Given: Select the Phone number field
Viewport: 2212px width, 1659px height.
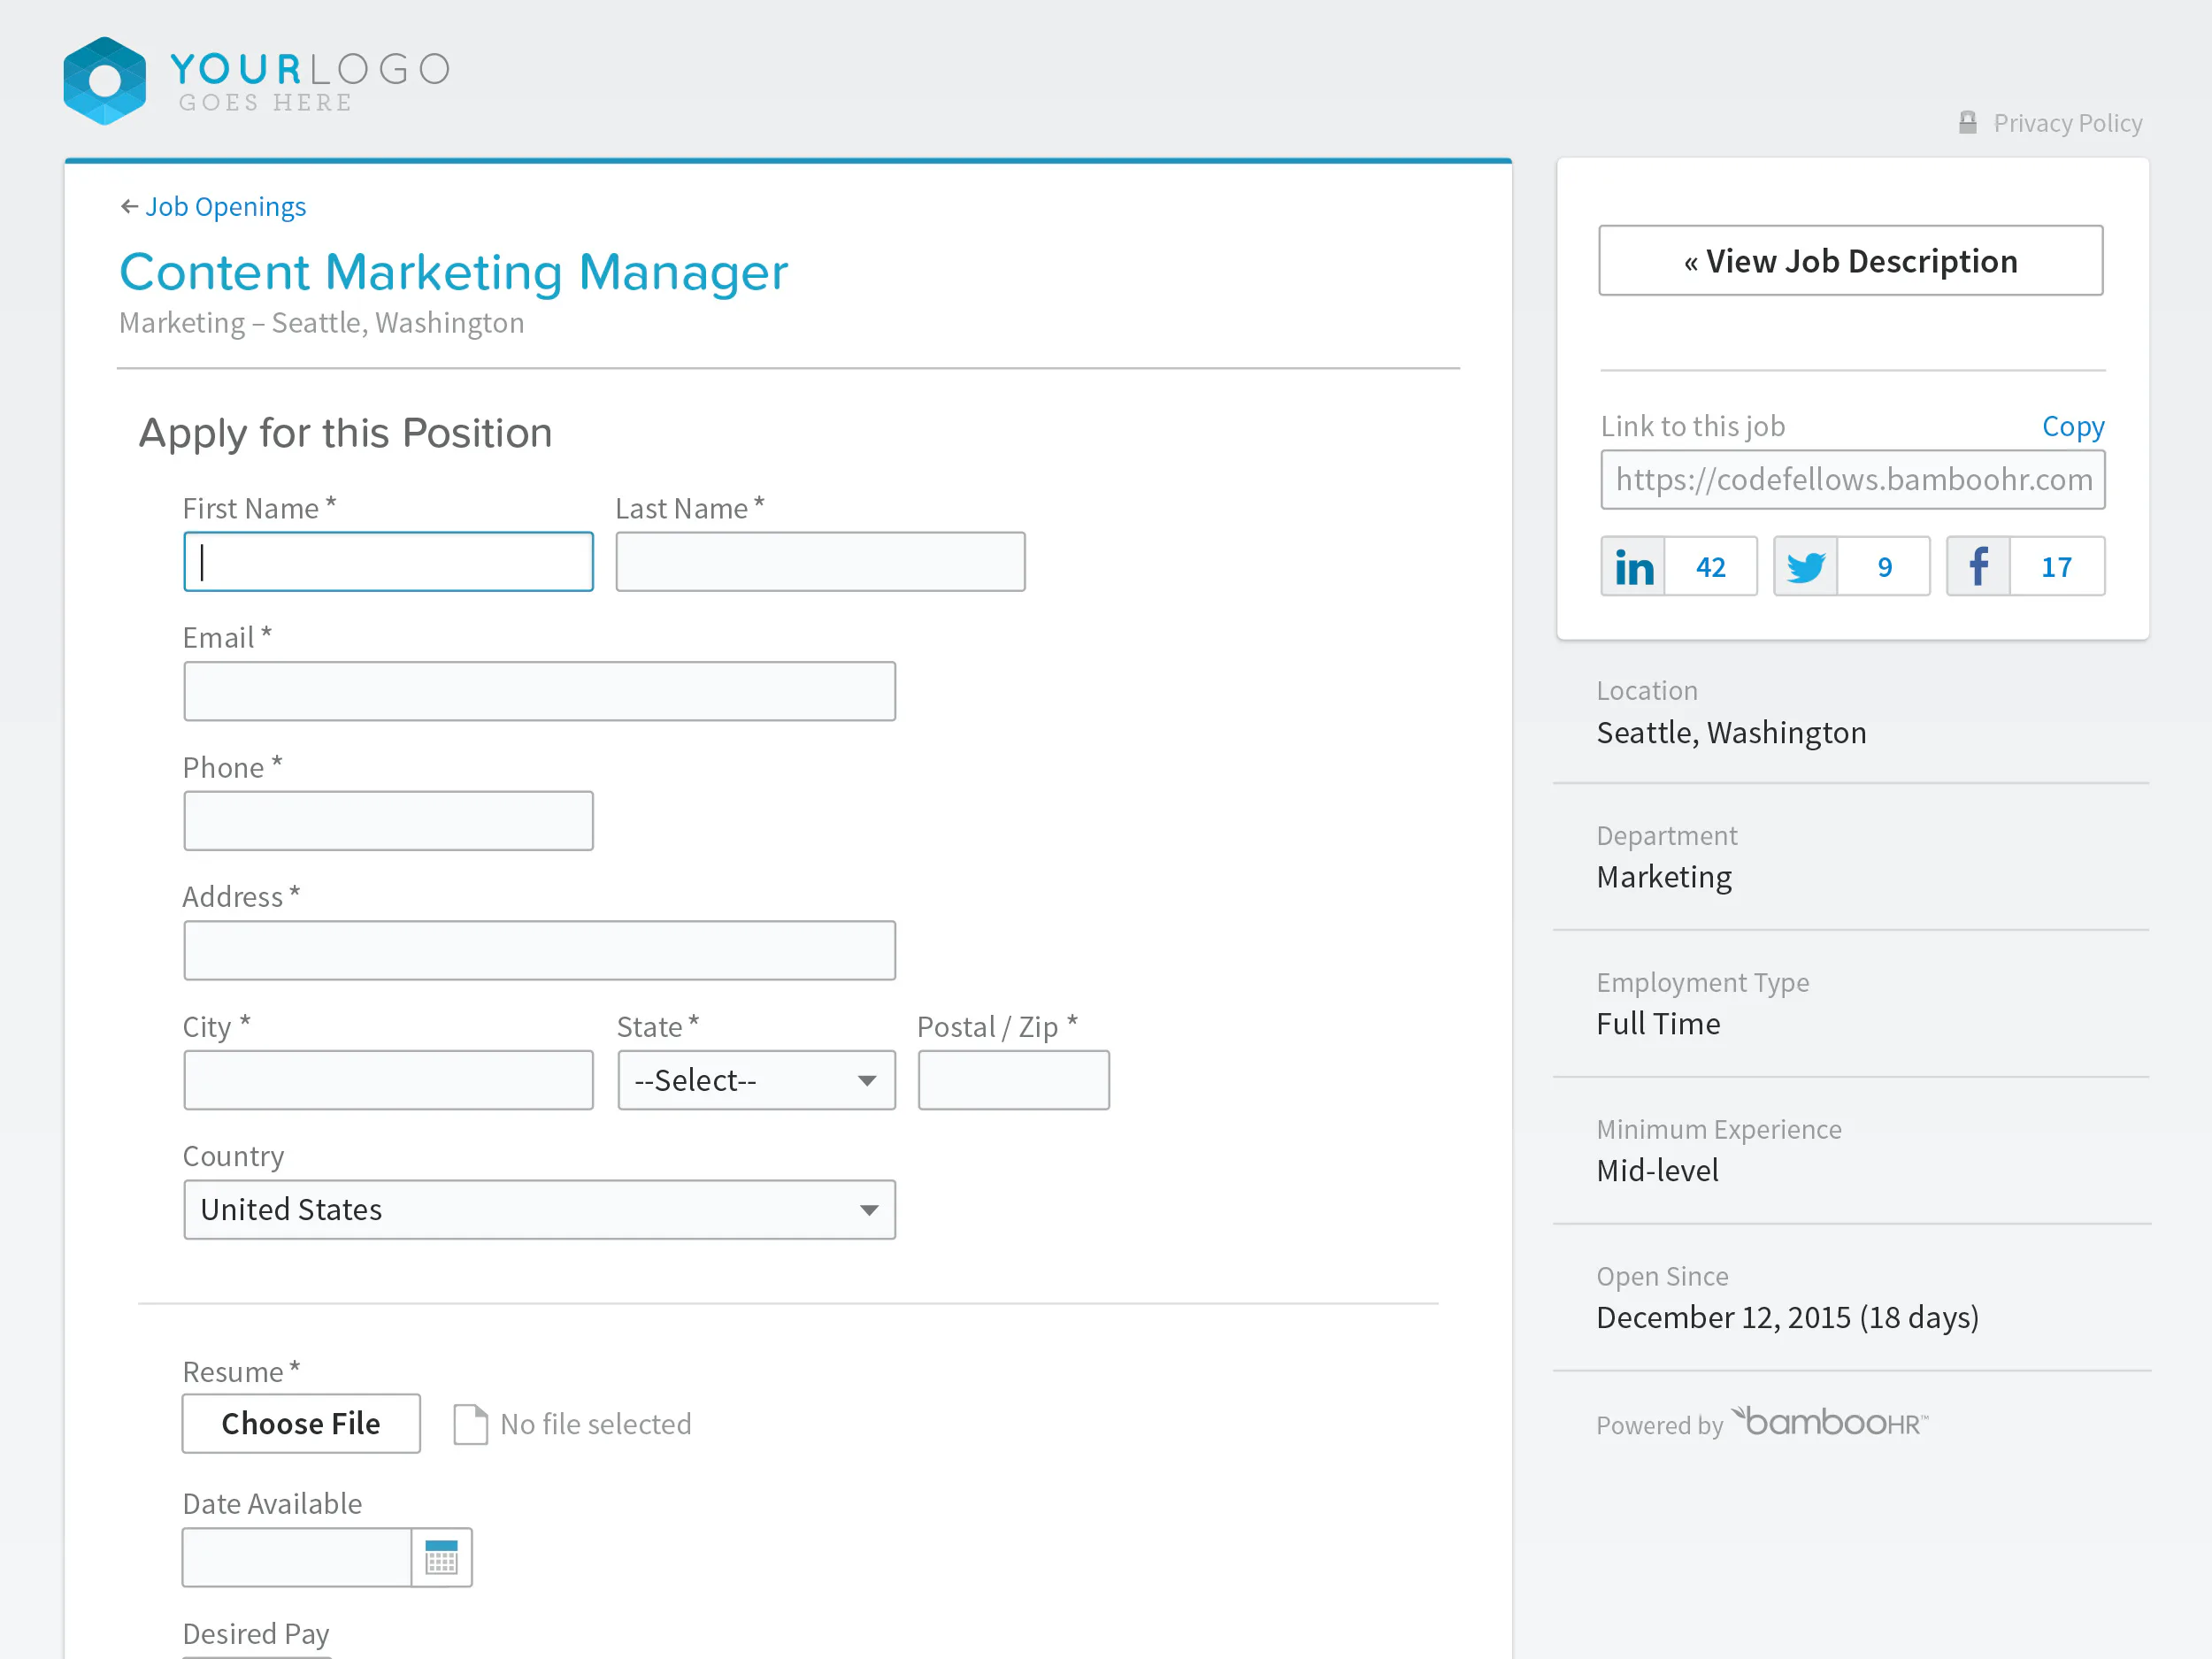Looking at the screenshot, I should [x=389, y=821].
